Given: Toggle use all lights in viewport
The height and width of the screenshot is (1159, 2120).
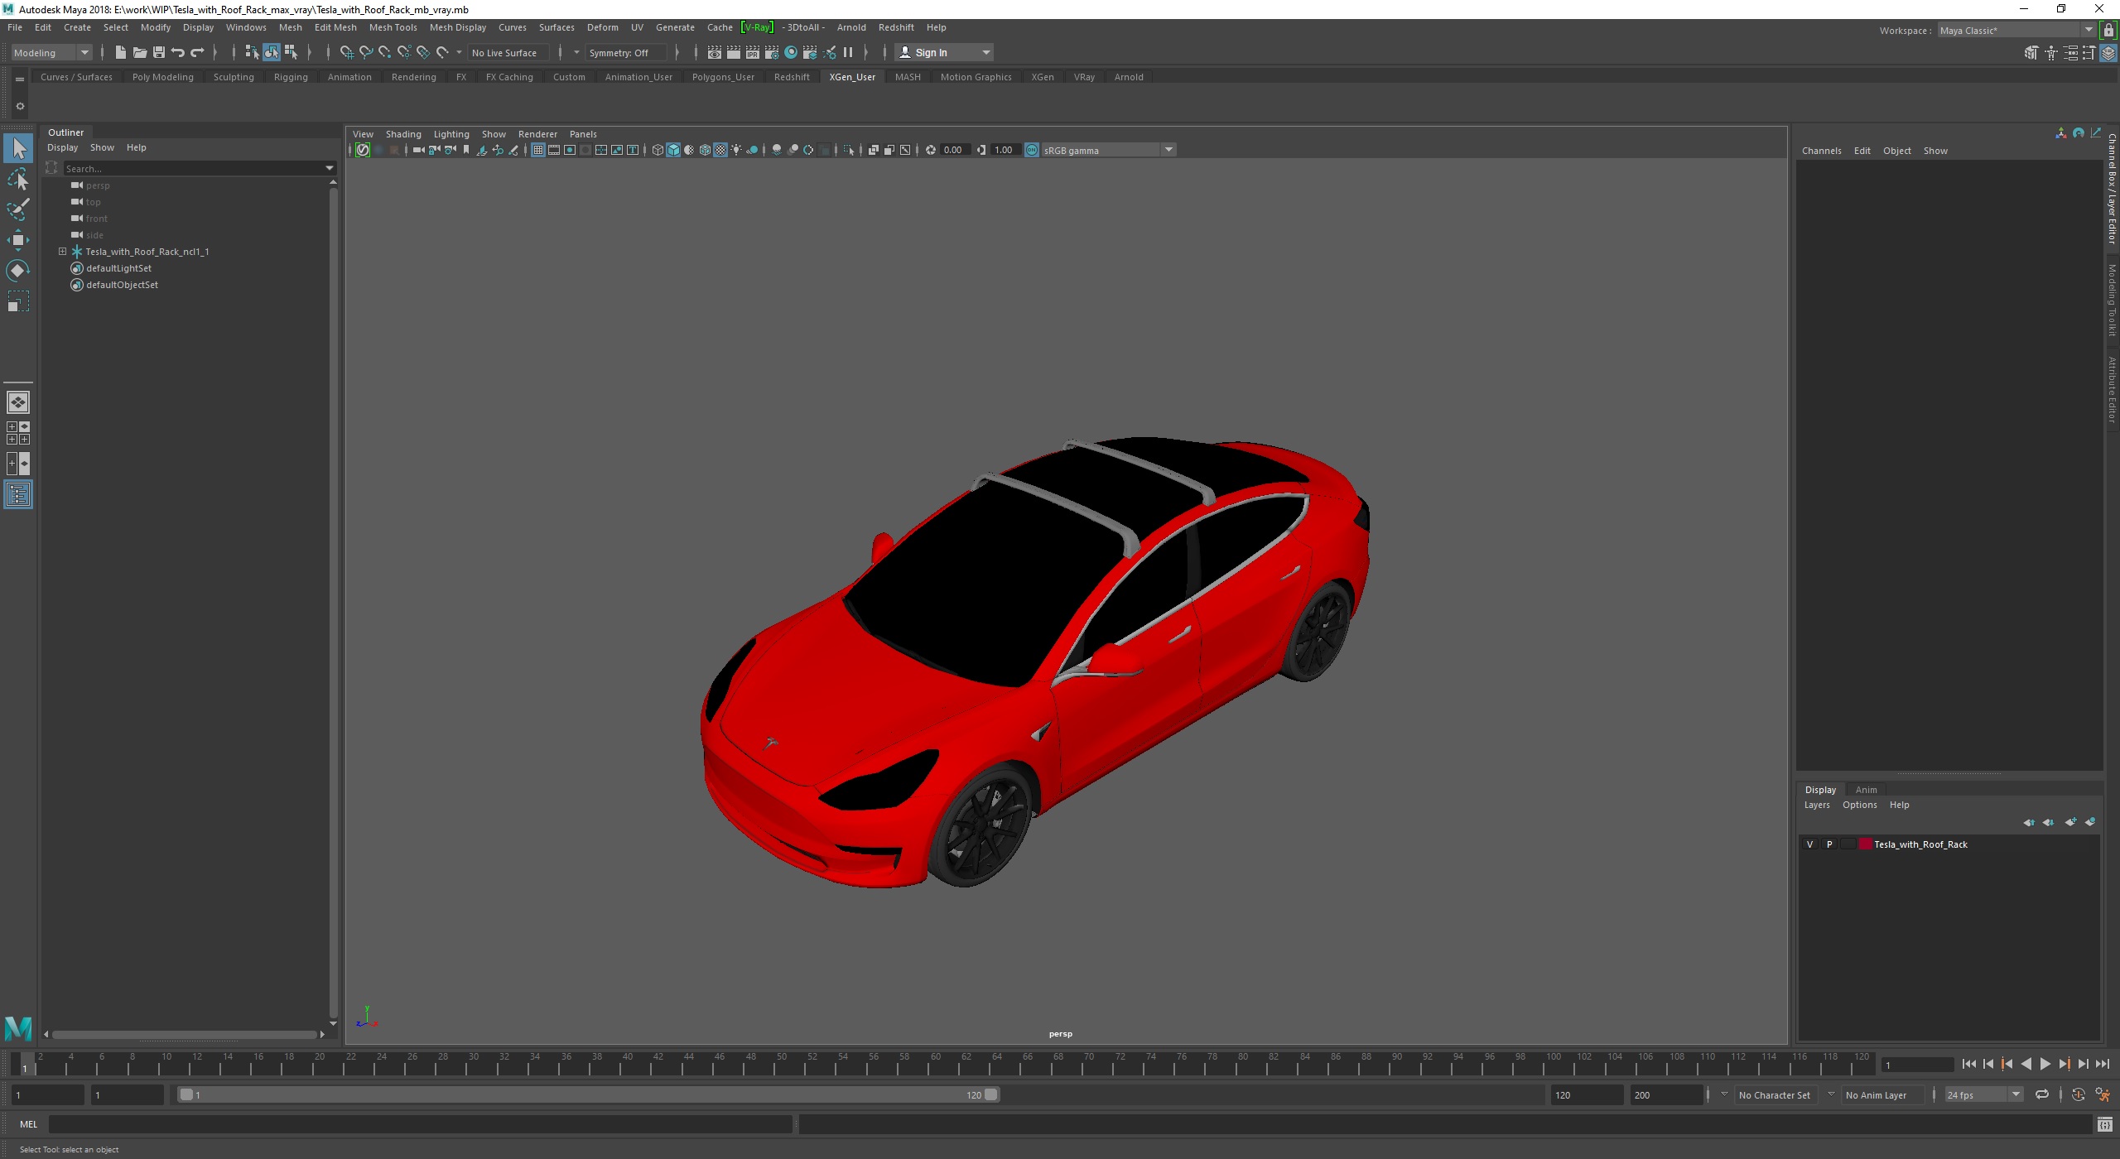Looking at the screenshot, I should click(x=736, y=150).
